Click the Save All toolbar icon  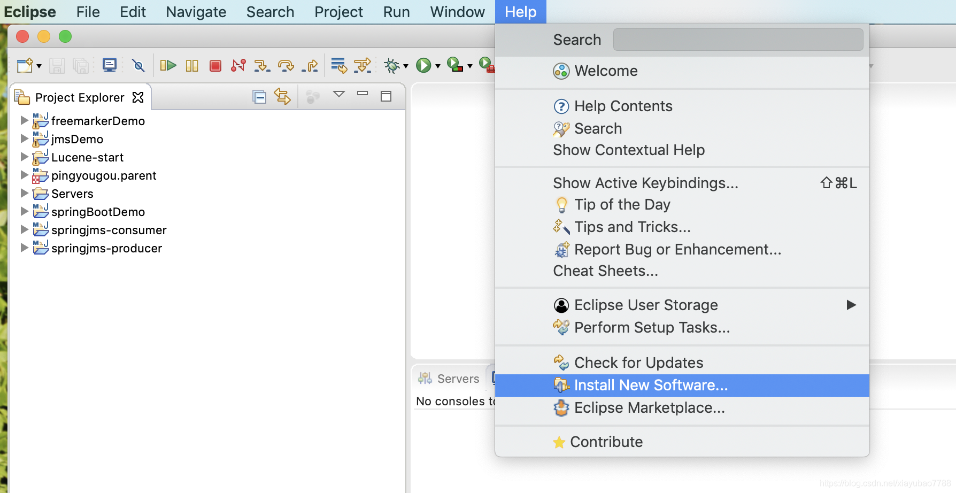tap(80, 66)
